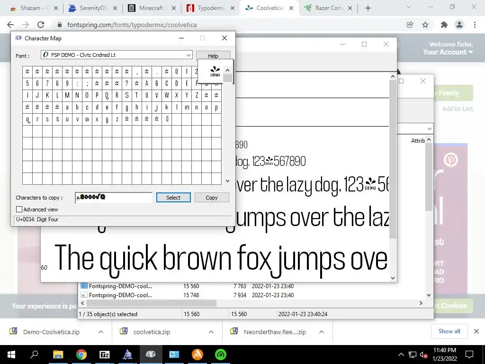Select the lowercase z character
This screenshot has width=485, height=364.
click(117, 119)
